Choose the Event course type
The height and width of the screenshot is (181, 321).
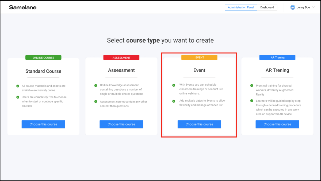pos(199,124)
